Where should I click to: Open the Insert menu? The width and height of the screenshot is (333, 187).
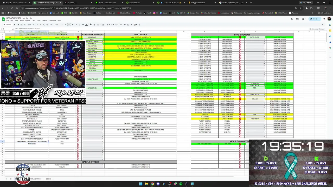tap(22, 21)
